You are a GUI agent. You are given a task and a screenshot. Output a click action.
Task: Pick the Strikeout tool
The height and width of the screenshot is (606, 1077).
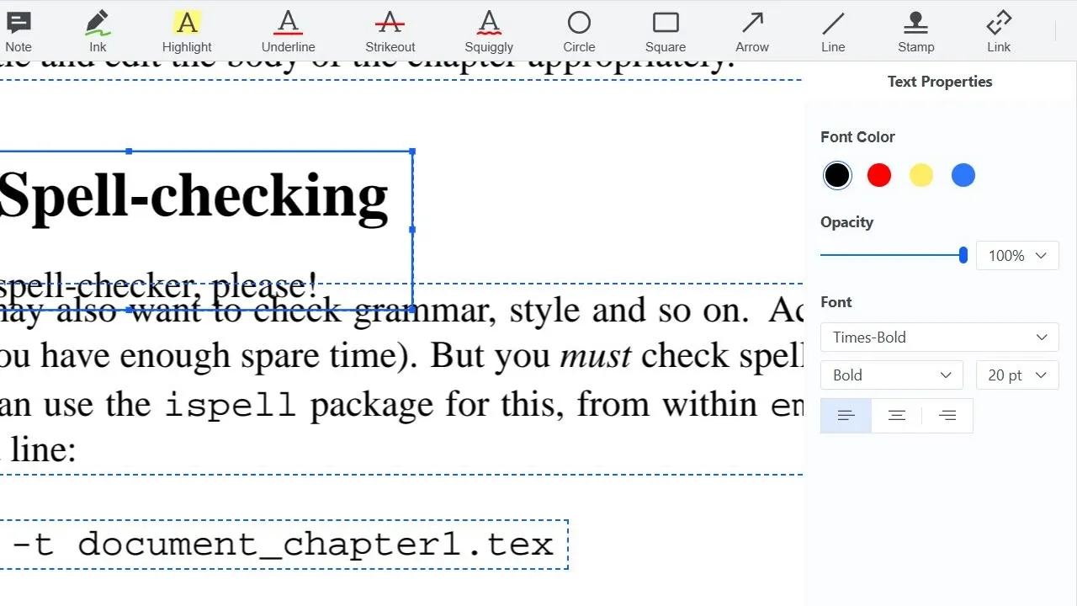[x=390, y=32]
